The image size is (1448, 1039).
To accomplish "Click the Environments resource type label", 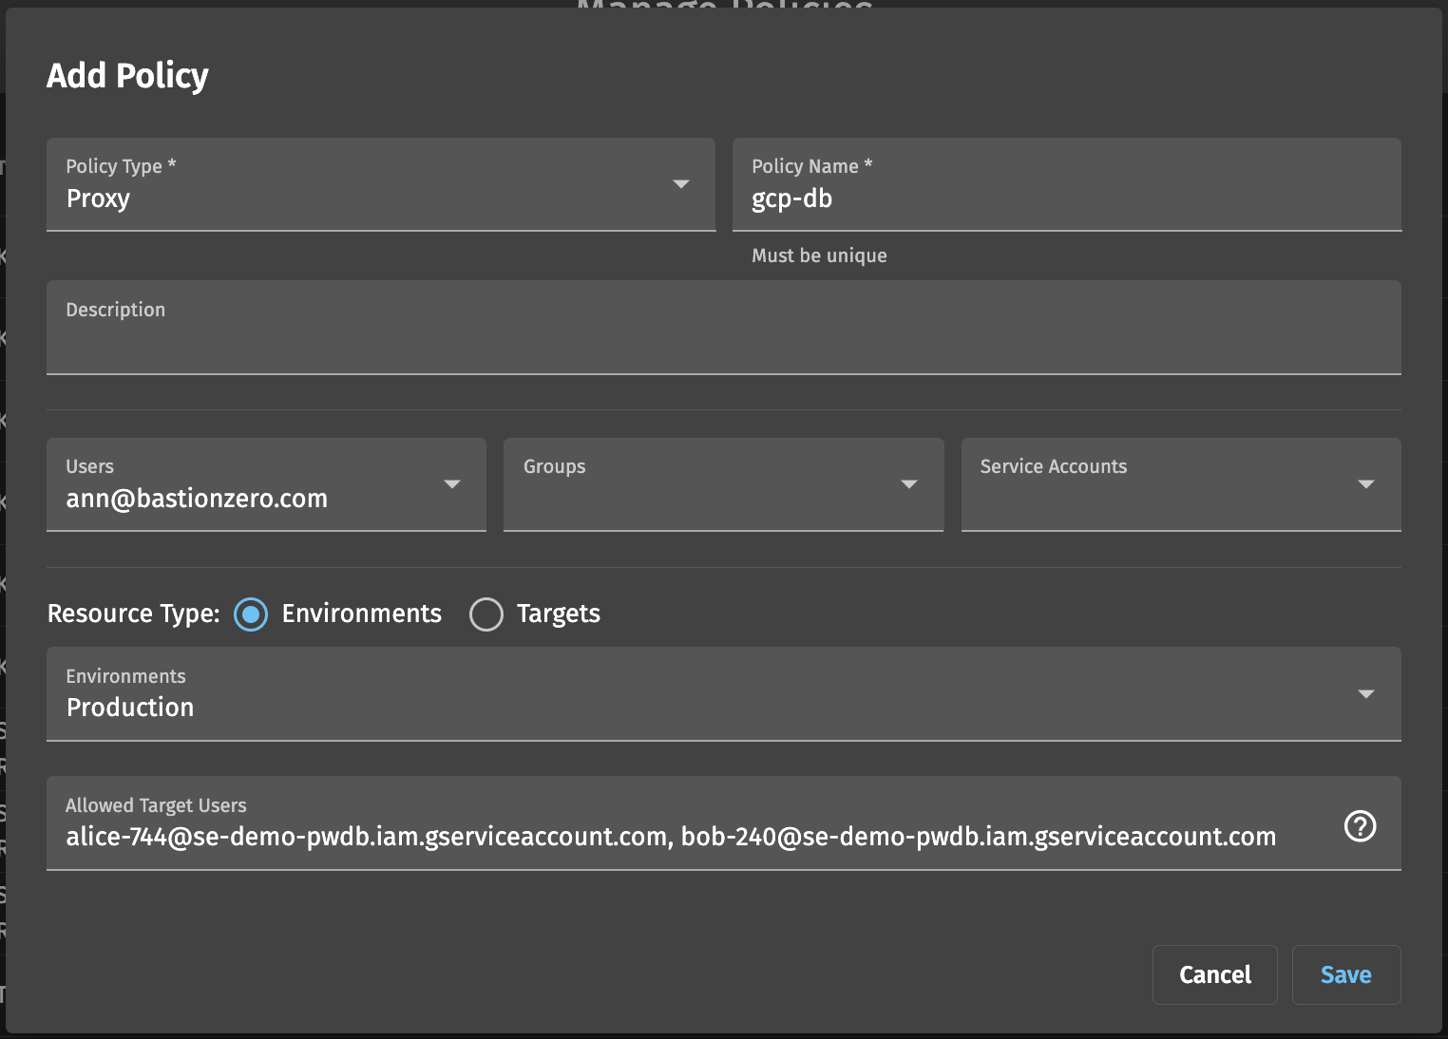I will click(361, 614).
